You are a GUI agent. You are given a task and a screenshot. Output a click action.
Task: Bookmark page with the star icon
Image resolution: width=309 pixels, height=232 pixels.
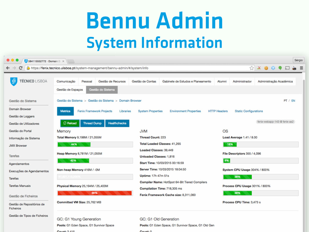tap(252, 68)
